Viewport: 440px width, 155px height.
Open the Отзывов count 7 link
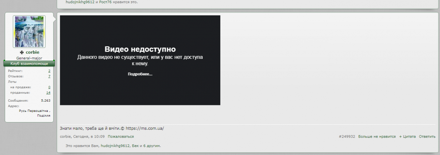click(49, 76)
